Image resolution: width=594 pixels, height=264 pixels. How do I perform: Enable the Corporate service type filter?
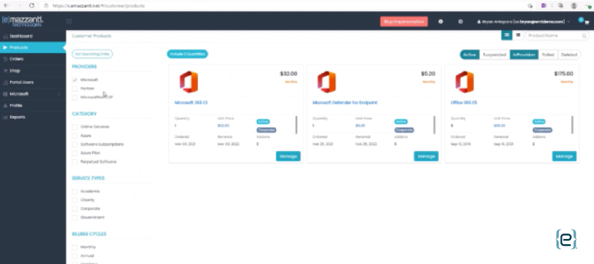pyautogui.click(x=75, y=209)
